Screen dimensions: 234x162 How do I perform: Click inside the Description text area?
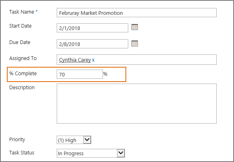tap(137, 104)
